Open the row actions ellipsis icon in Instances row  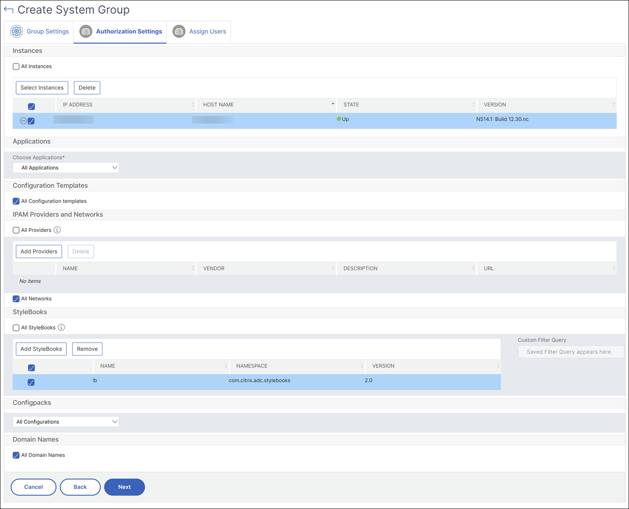tap(23, 121)
